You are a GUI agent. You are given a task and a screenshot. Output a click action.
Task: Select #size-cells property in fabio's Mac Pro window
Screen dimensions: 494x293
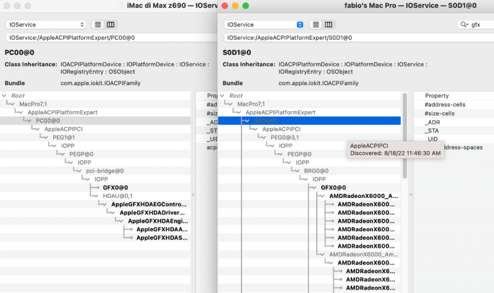[x=440, y=113]
